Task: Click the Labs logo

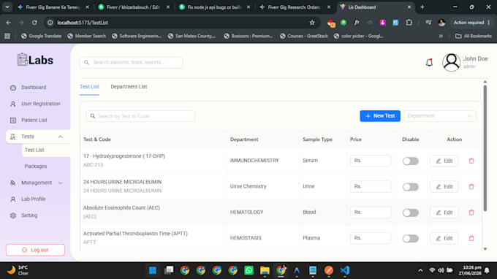Action: point(35,60)
